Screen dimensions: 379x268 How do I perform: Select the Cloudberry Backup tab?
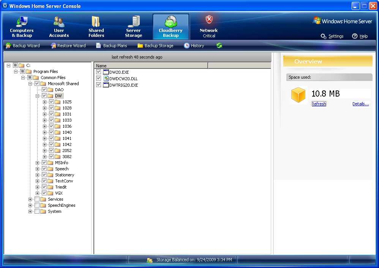(171, 27)
